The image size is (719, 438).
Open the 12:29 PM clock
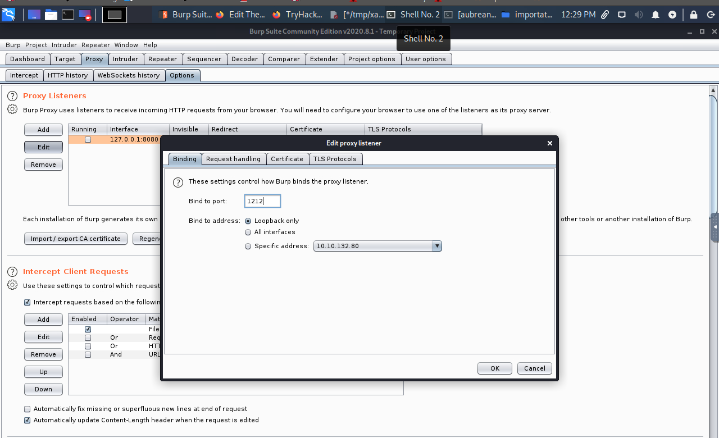pos(579,15)
